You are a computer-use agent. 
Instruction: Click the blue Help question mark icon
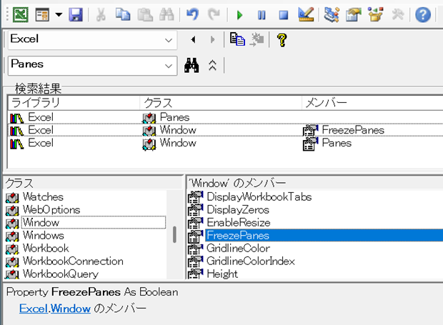pos(423,14)
